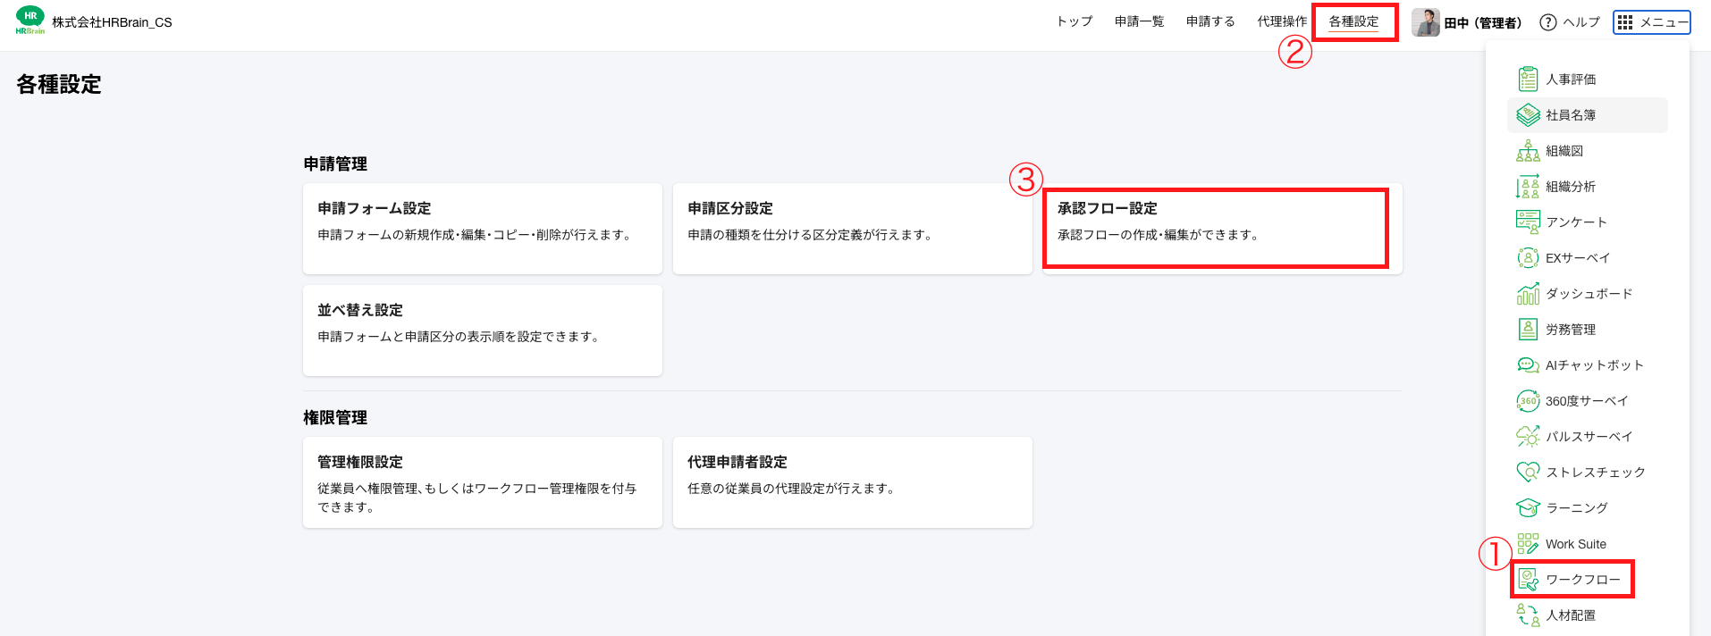Click the HRBrain logo icon
Screen dimensions: 1711x636
(x=29, y=21)
